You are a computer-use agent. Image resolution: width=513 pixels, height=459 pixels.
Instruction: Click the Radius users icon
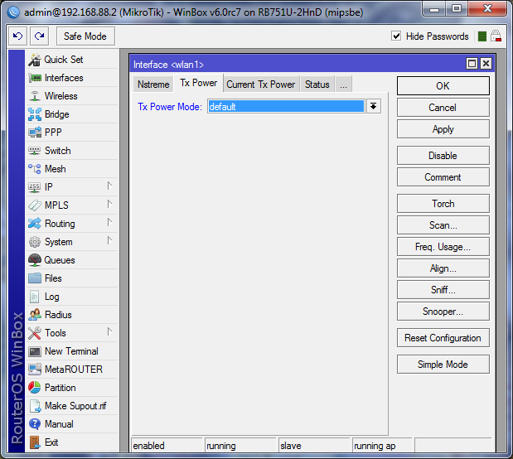(34, 315)
